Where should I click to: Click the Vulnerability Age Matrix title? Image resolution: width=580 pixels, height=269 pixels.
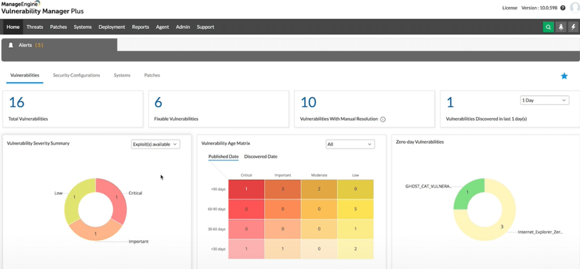pyautogui.click(x=225, y=143)
